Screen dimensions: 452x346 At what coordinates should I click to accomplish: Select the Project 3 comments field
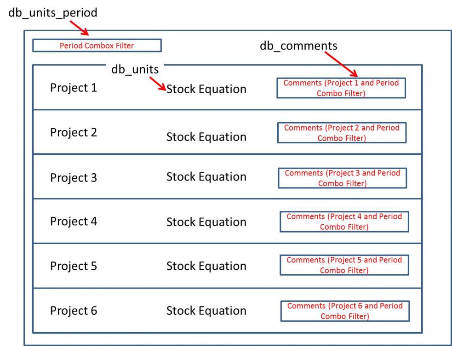pos(342,178)
